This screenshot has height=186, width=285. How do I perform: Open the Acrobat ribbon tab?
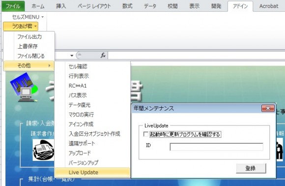coord(269,6)
